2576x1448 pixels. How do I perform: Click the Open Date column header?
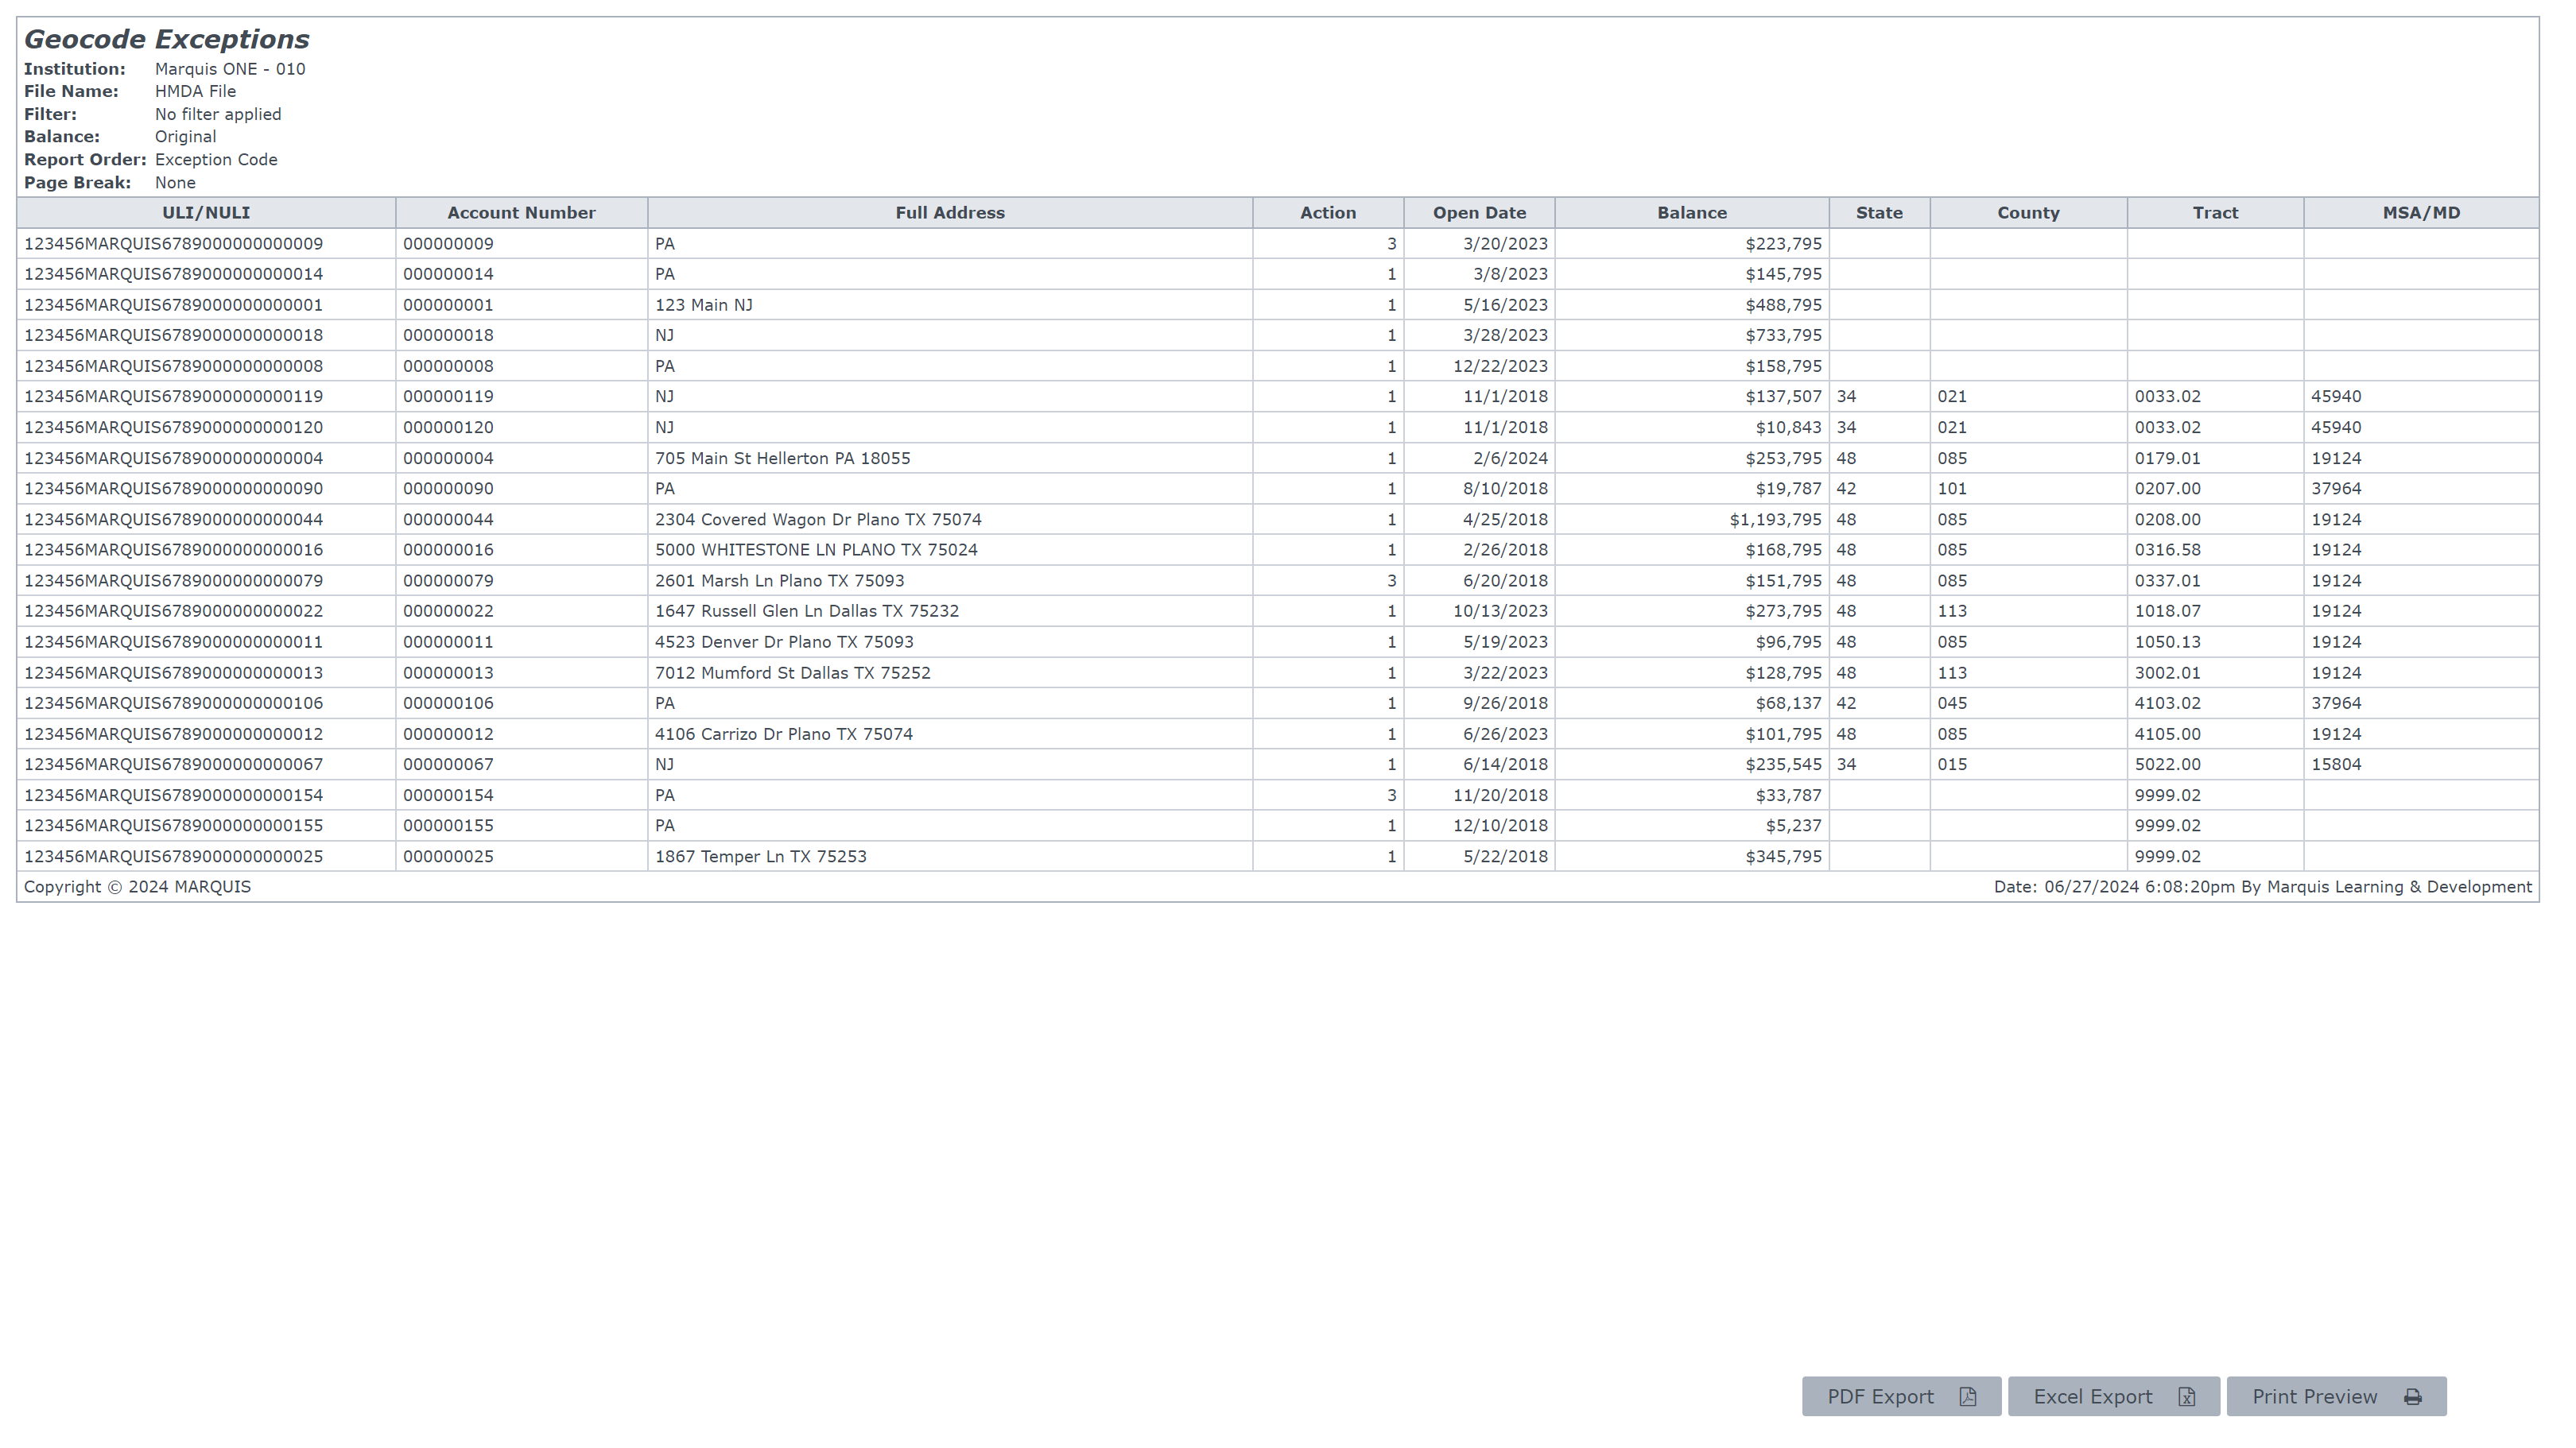pyautogui.click(x=1479, y=213)
